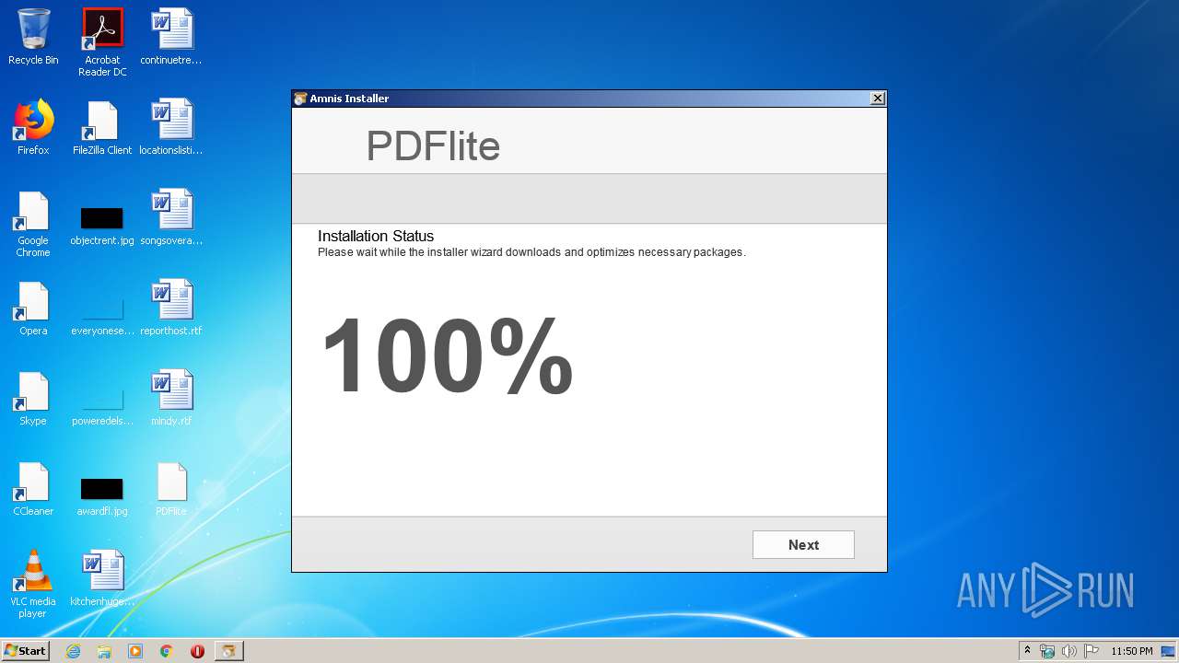The image size is (1179, 663).
Task: Open FileZilla Client desktop shortcut
Action: [102, 127]
